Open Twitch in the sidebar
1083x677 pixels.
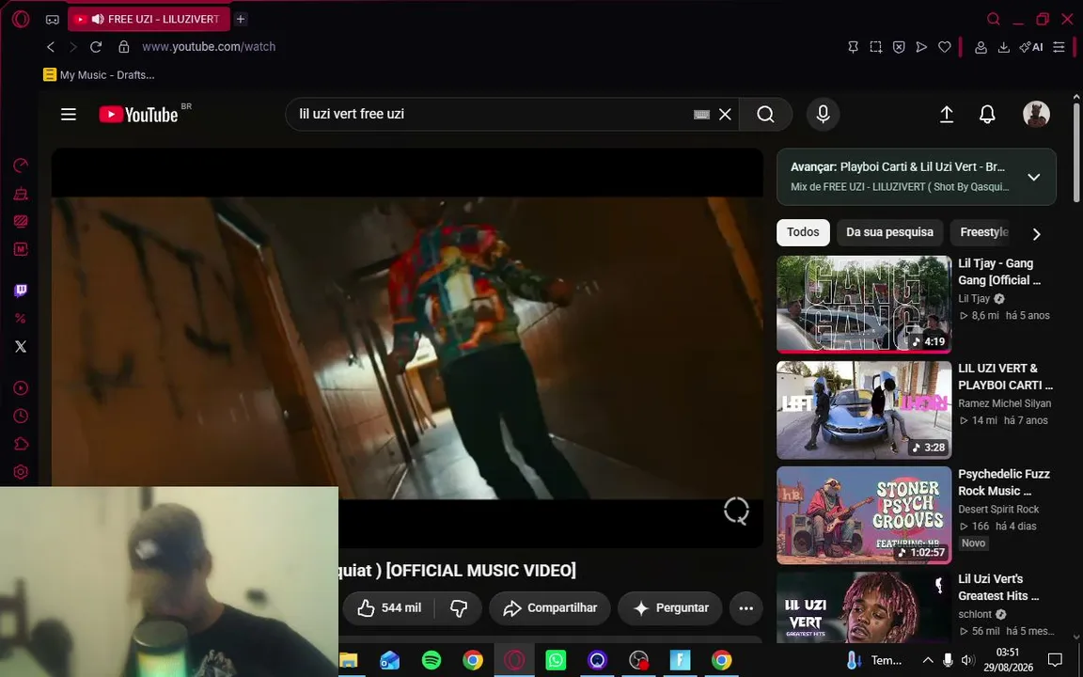21,291
